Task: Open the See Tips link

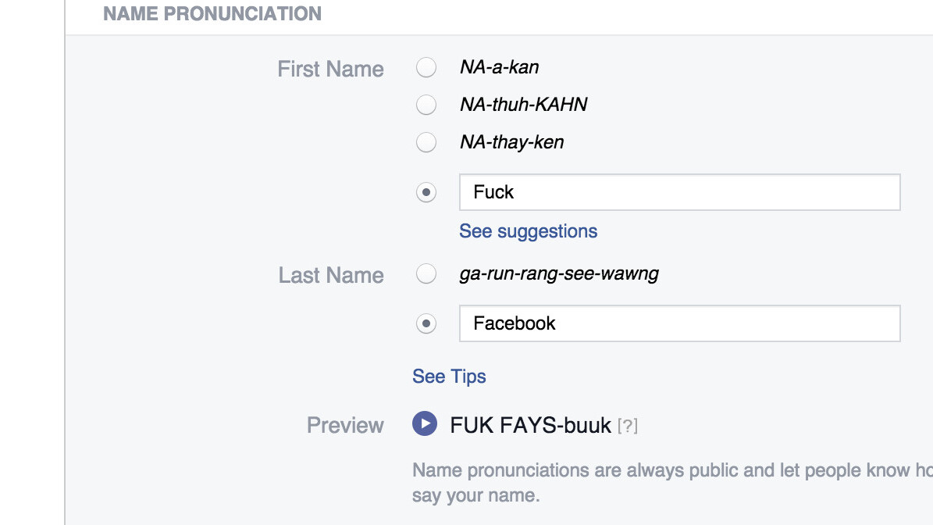Action: tap(449, 377)
